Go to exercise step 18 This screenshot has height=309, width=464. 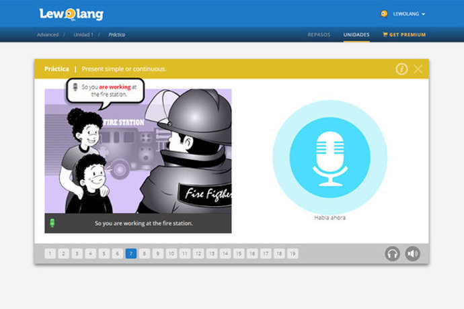pos(279,253)
